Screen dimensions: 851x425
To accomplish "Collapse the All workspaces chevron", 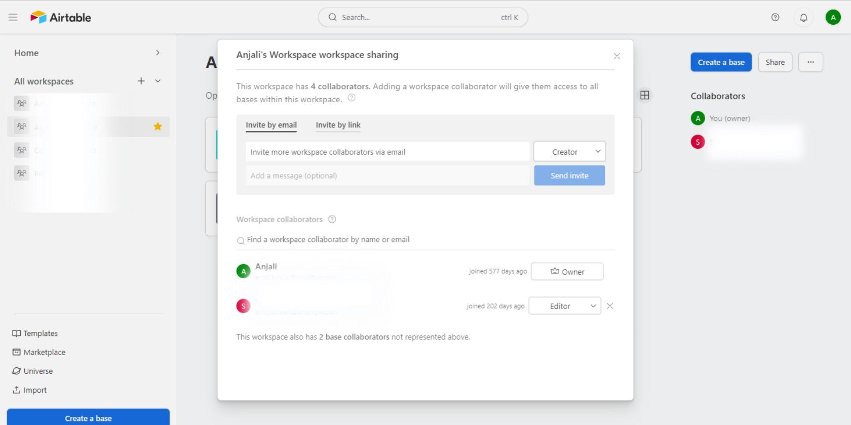I will (x=158, y=81).
